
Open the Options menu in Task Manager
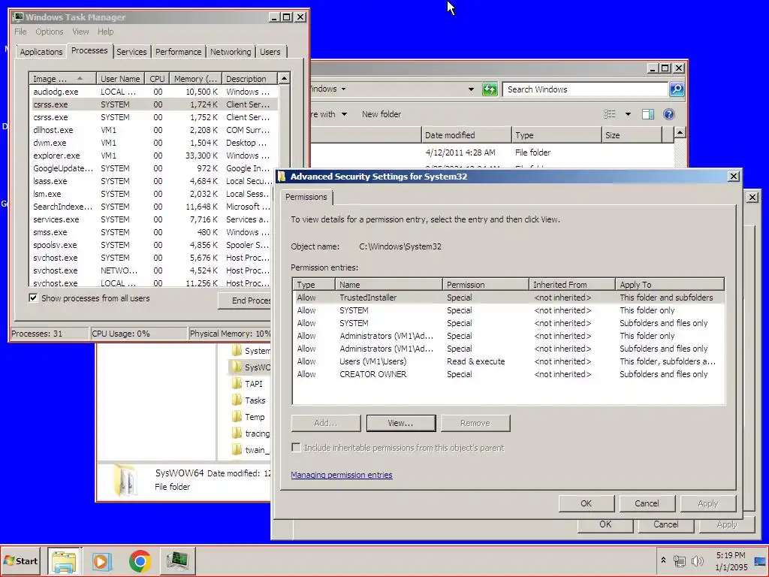point(49,32)
